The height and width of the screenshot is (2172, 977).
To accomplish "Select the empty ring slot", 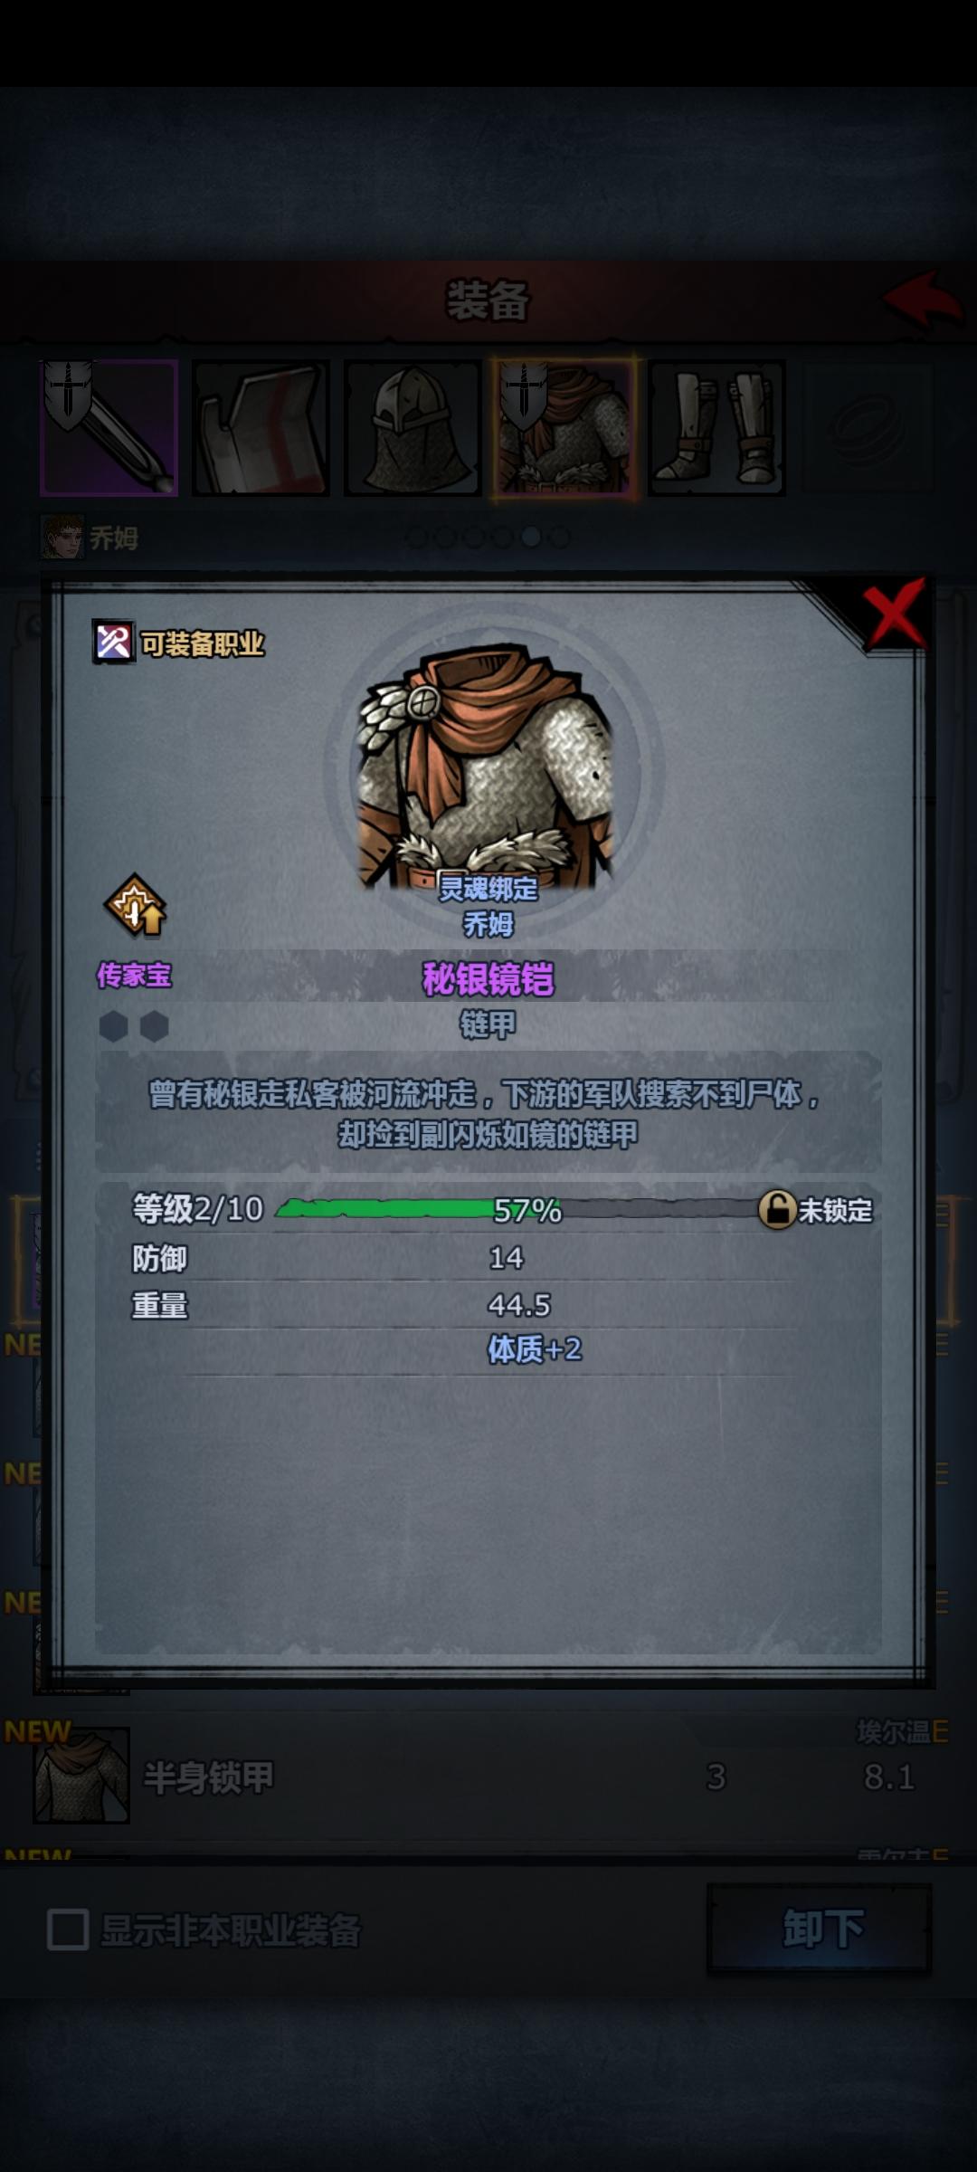I will [868, 427].
